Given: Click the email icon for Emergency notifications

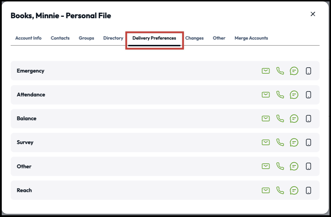Looking at the screenshot, I should tap(266, 70).
